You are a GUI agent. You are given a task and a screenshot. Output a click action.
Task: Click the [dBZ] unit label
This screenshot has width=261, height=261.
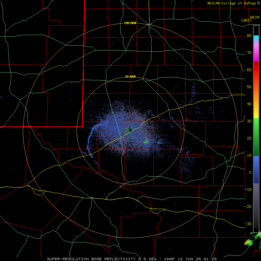246,20
